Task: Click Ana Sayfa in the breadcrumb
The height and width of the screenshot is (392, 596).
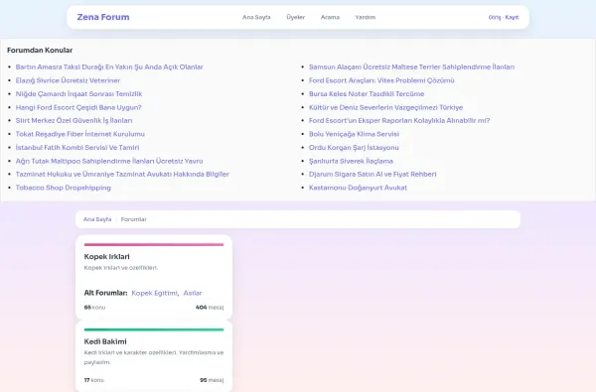Action: click(x=97, y=219)
